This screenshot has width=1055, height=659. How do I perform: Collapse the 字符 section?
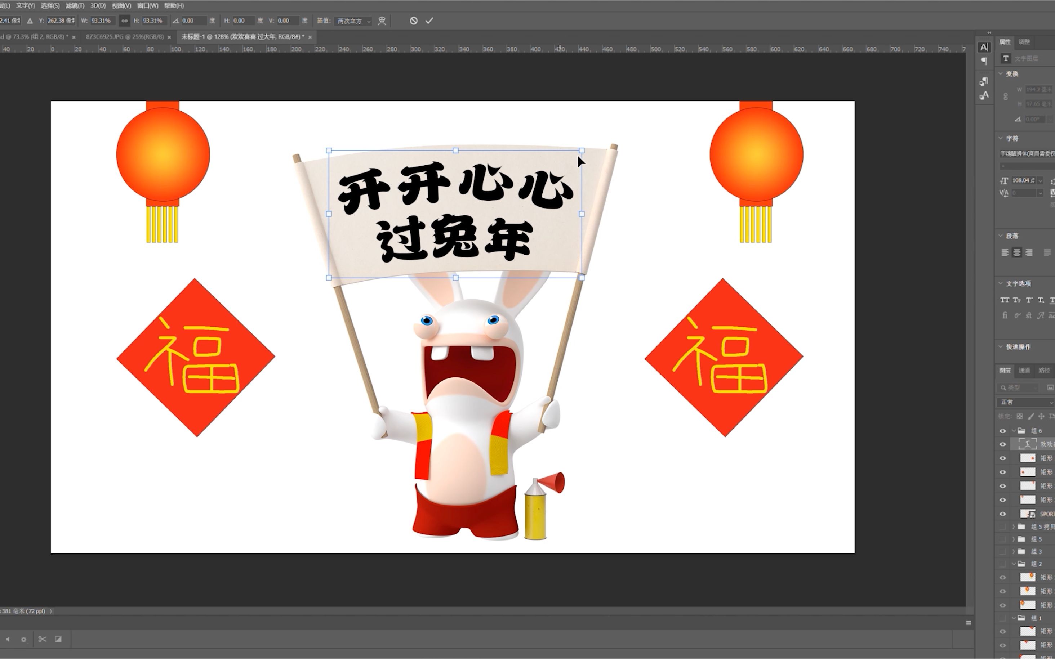(1001, 138)
